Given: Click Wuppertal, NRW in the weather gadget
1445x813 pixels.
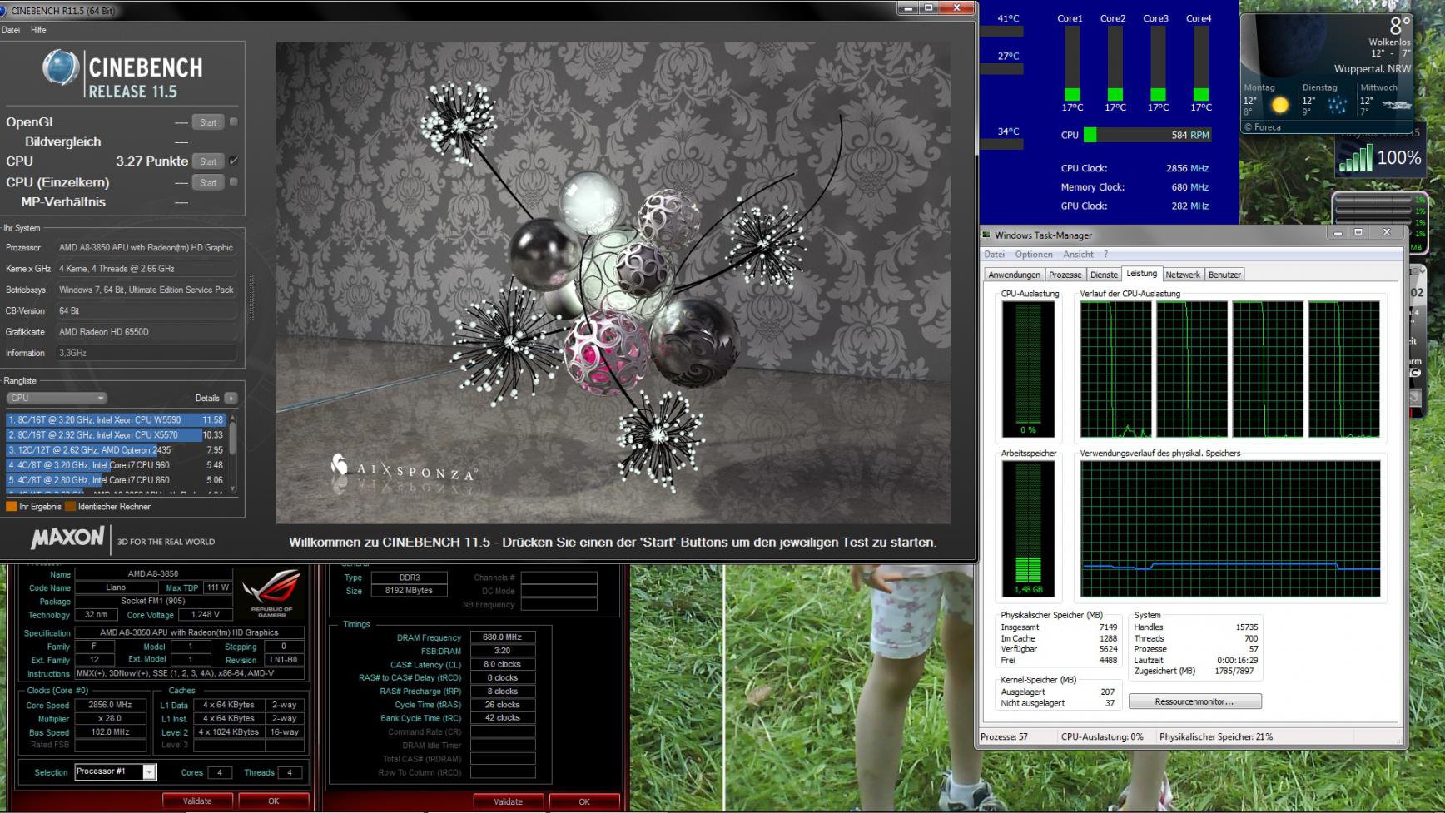Looking at the screenshot, I should (x=1372, y=69).
